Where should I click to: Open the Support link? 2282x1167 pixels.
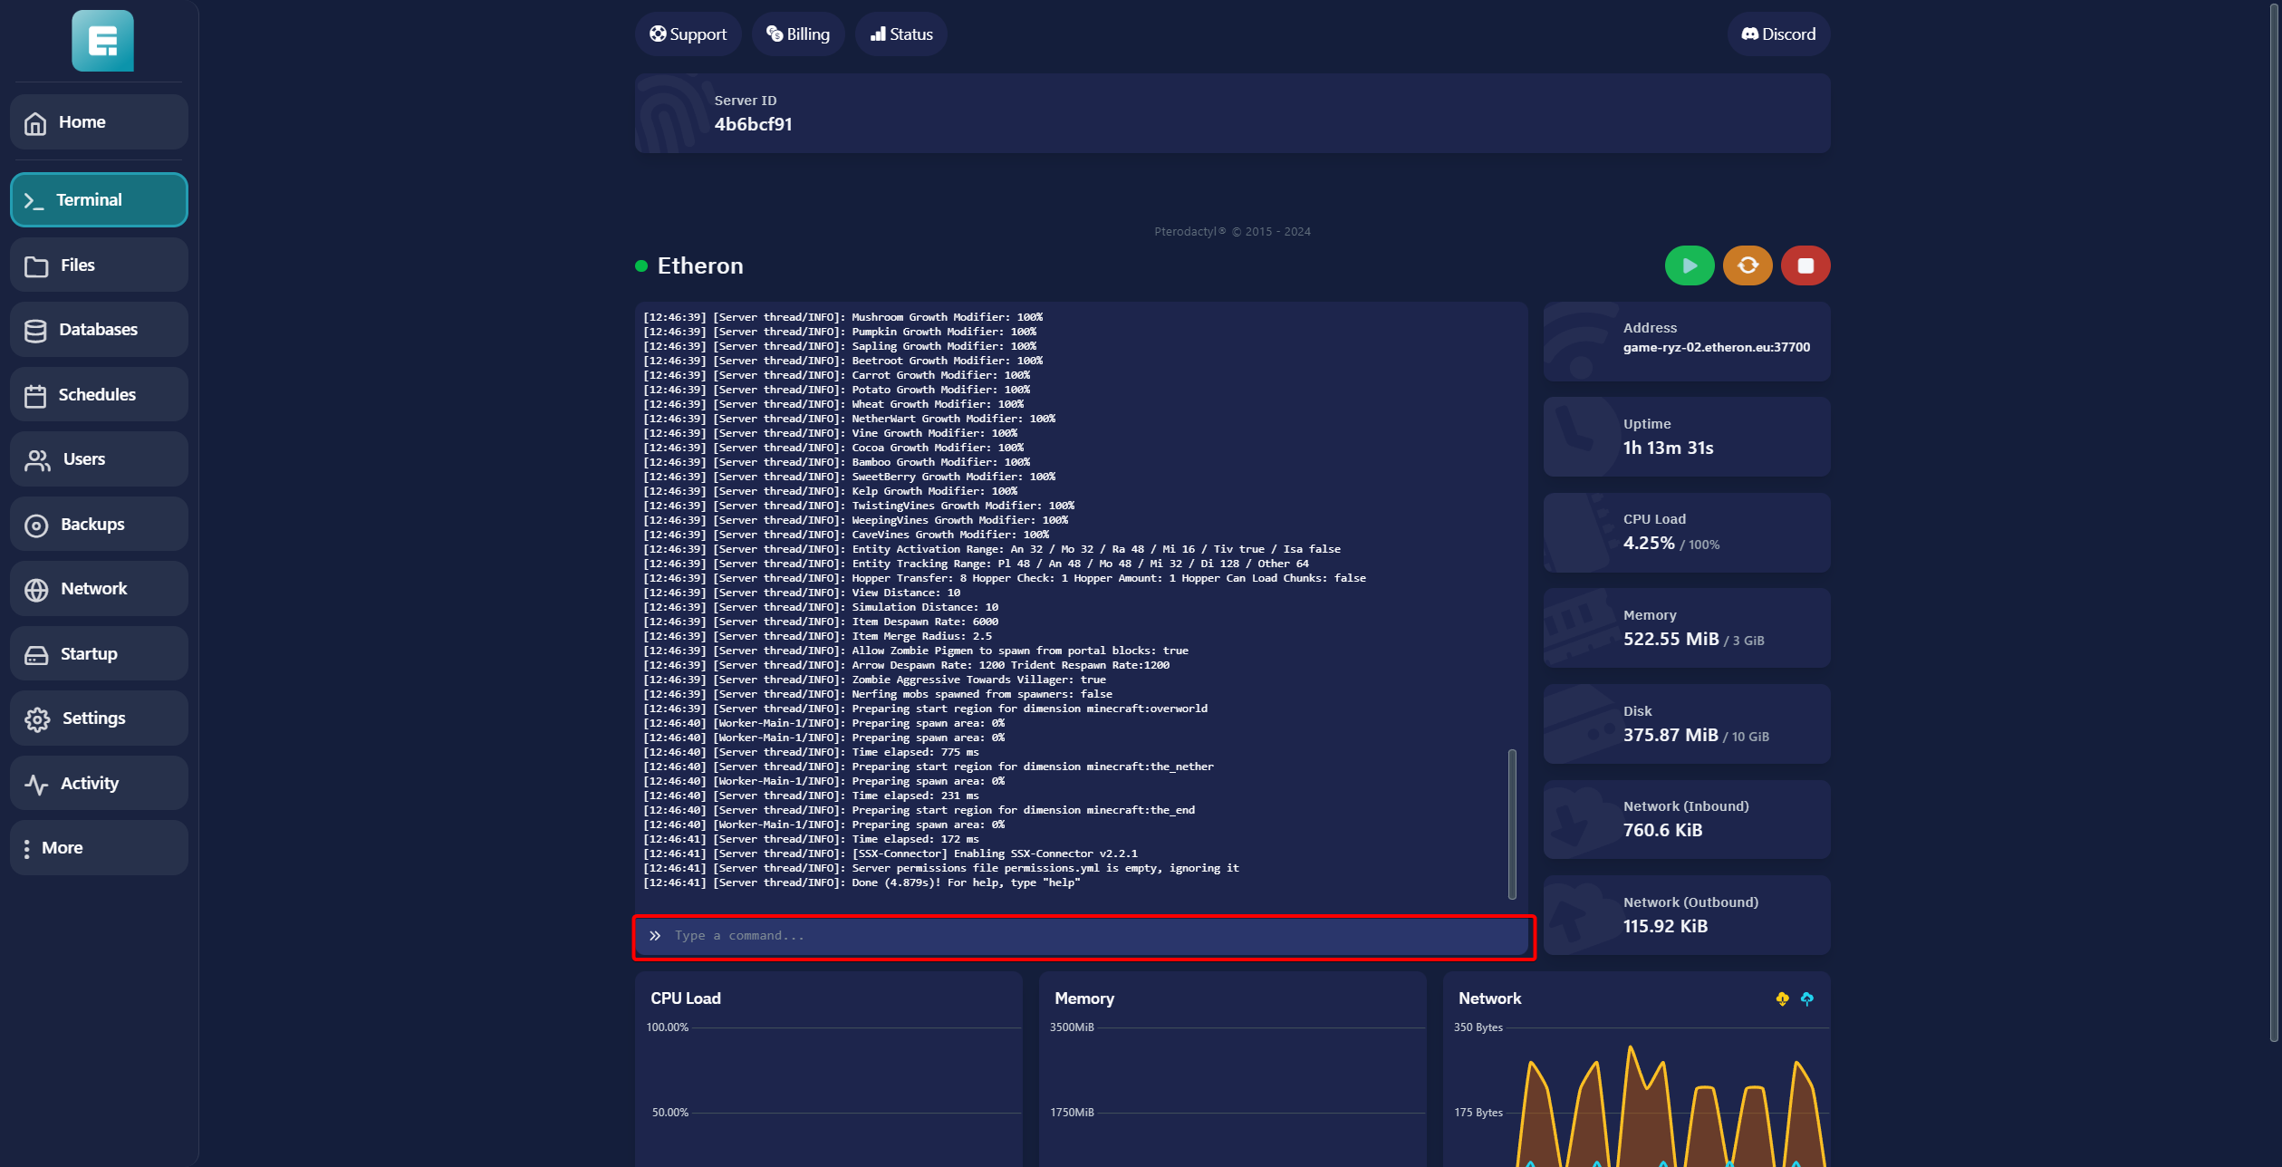point(688,34)
